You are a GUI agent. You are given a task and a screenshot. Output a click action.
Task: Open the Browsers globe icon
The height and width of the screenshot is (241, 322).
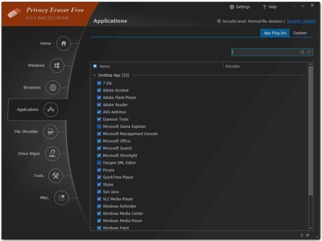[x=53, y=88]
